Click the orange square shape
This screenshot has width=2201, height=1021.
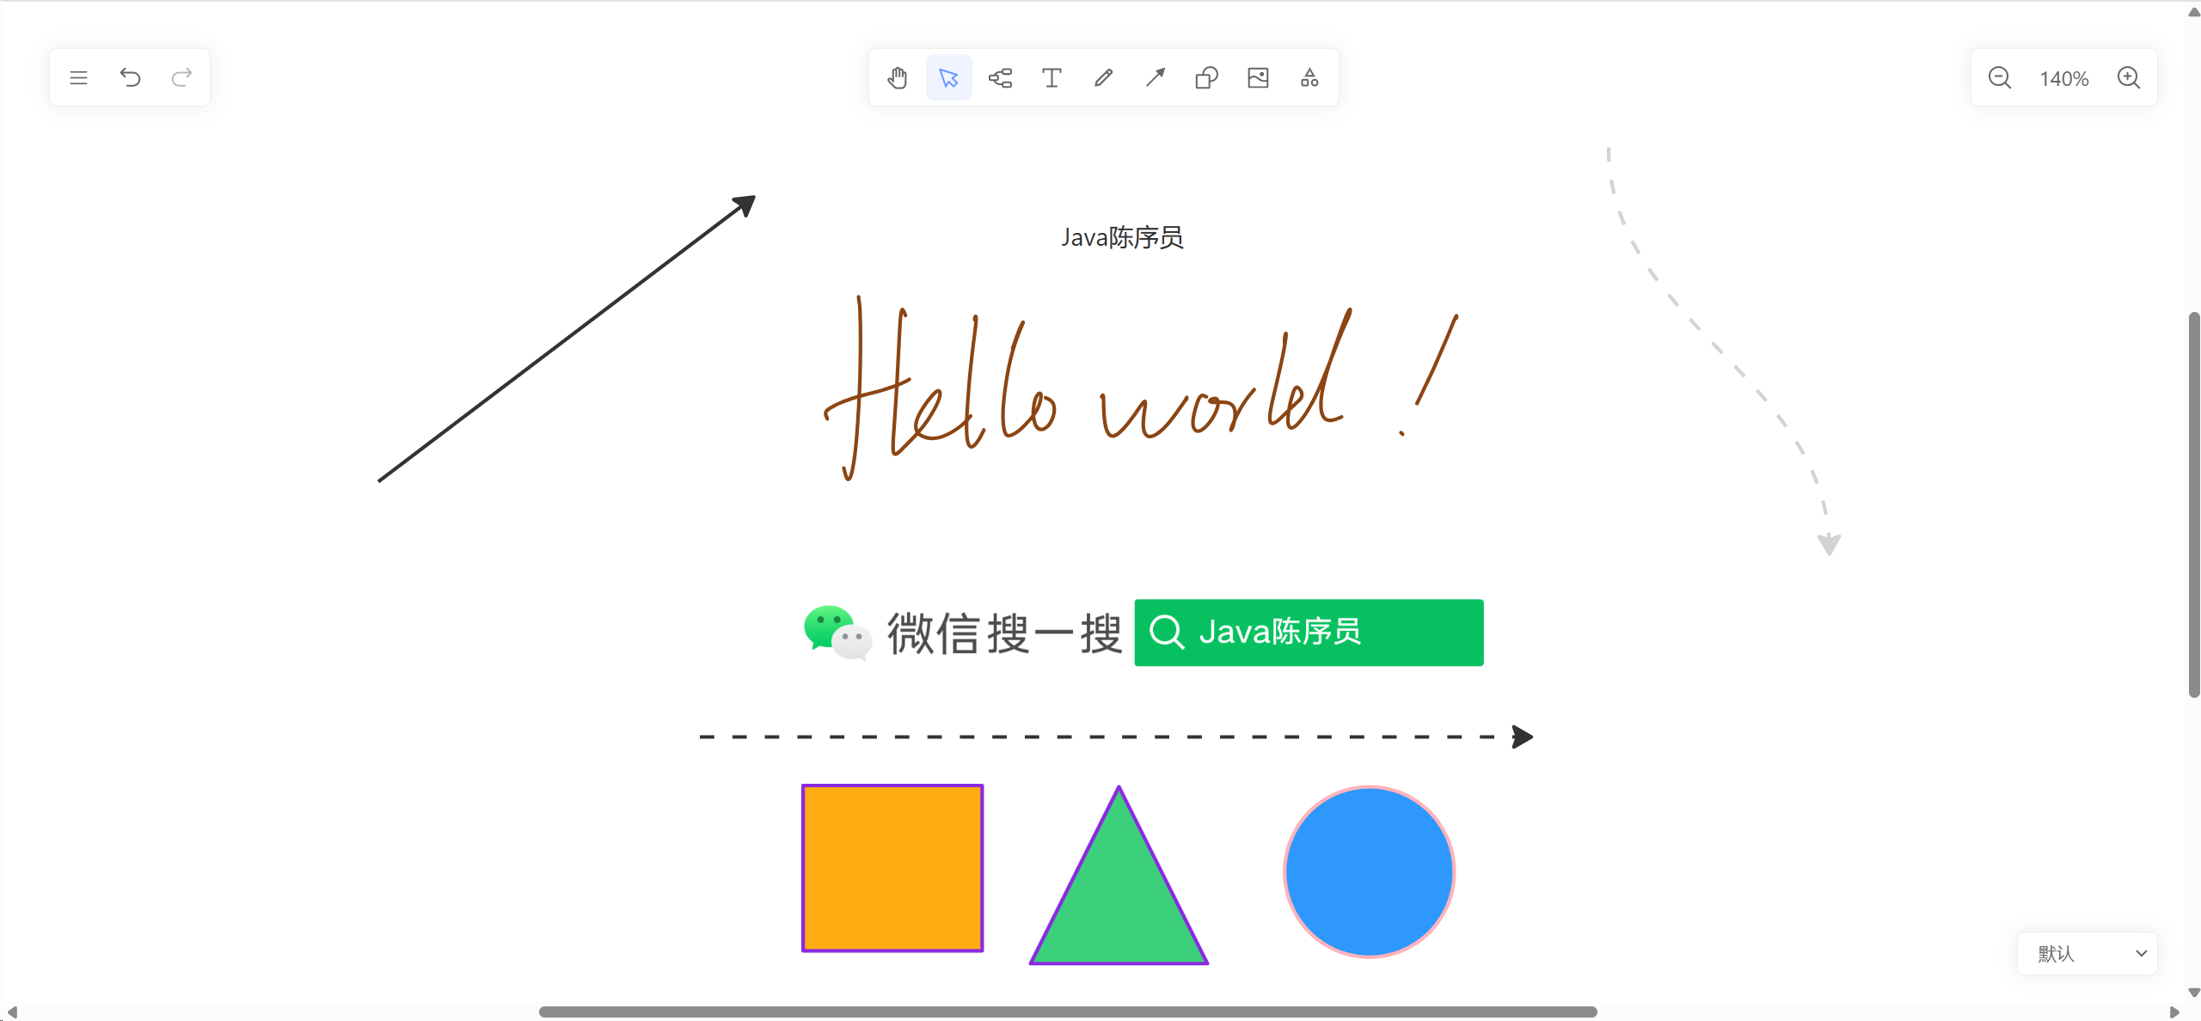coord(892,868)
